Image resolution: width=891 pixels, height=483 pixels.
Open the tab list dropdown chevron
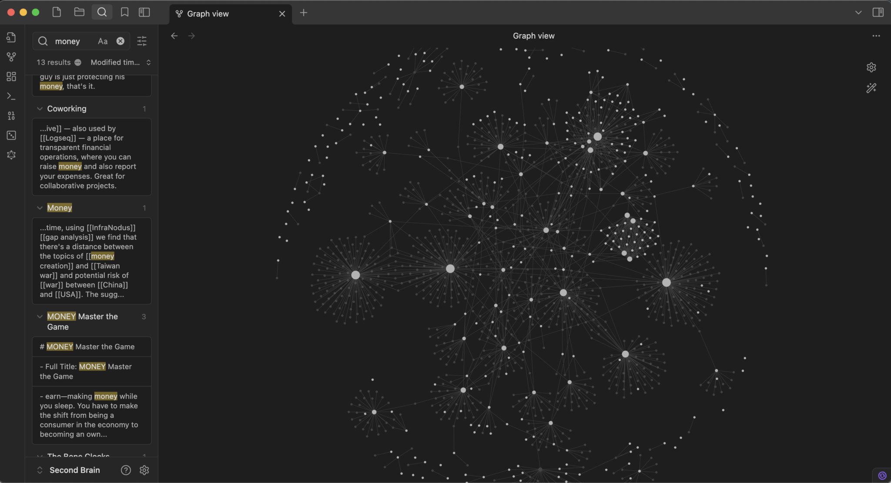(858, 12)
